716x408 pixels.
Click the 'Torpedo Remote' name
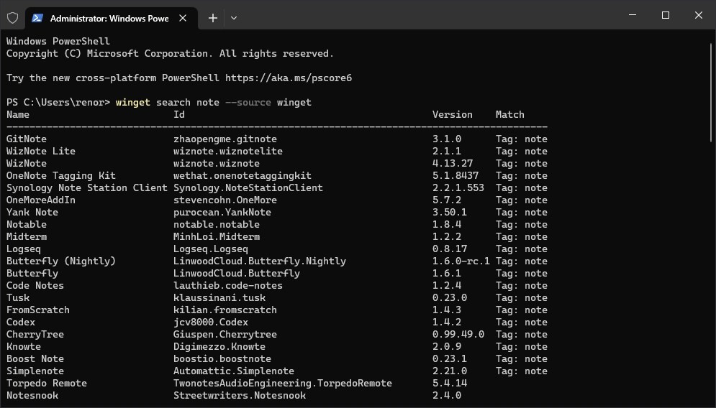47,384
